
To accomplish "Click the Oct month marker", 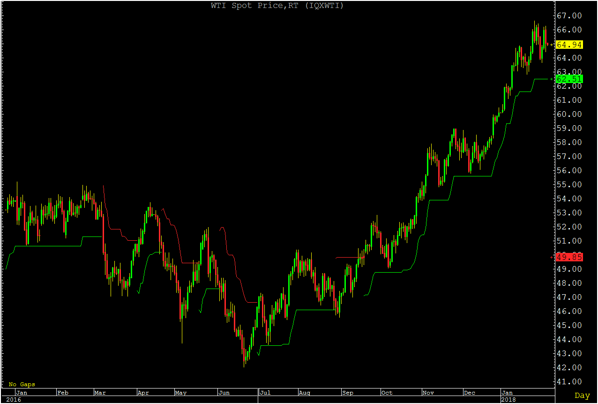I will (387, 393).
